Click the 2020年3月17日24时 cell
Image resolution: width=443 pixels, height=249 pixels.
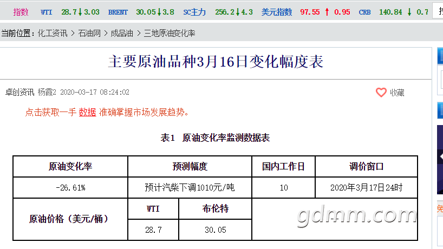pos(366,187)
